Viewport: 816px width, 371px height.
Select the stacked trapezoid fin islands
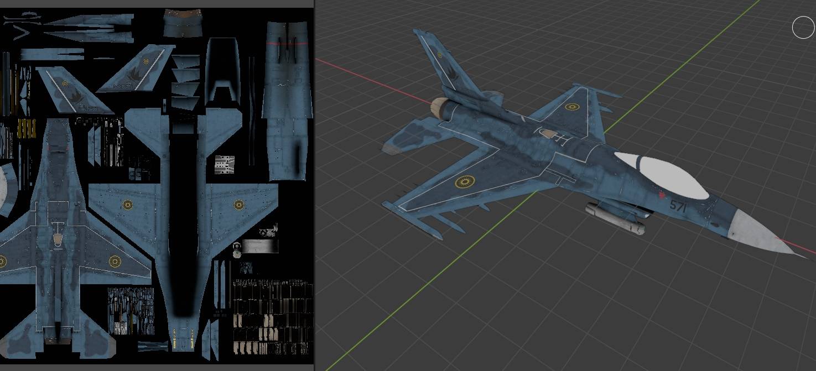coord(184,82)
